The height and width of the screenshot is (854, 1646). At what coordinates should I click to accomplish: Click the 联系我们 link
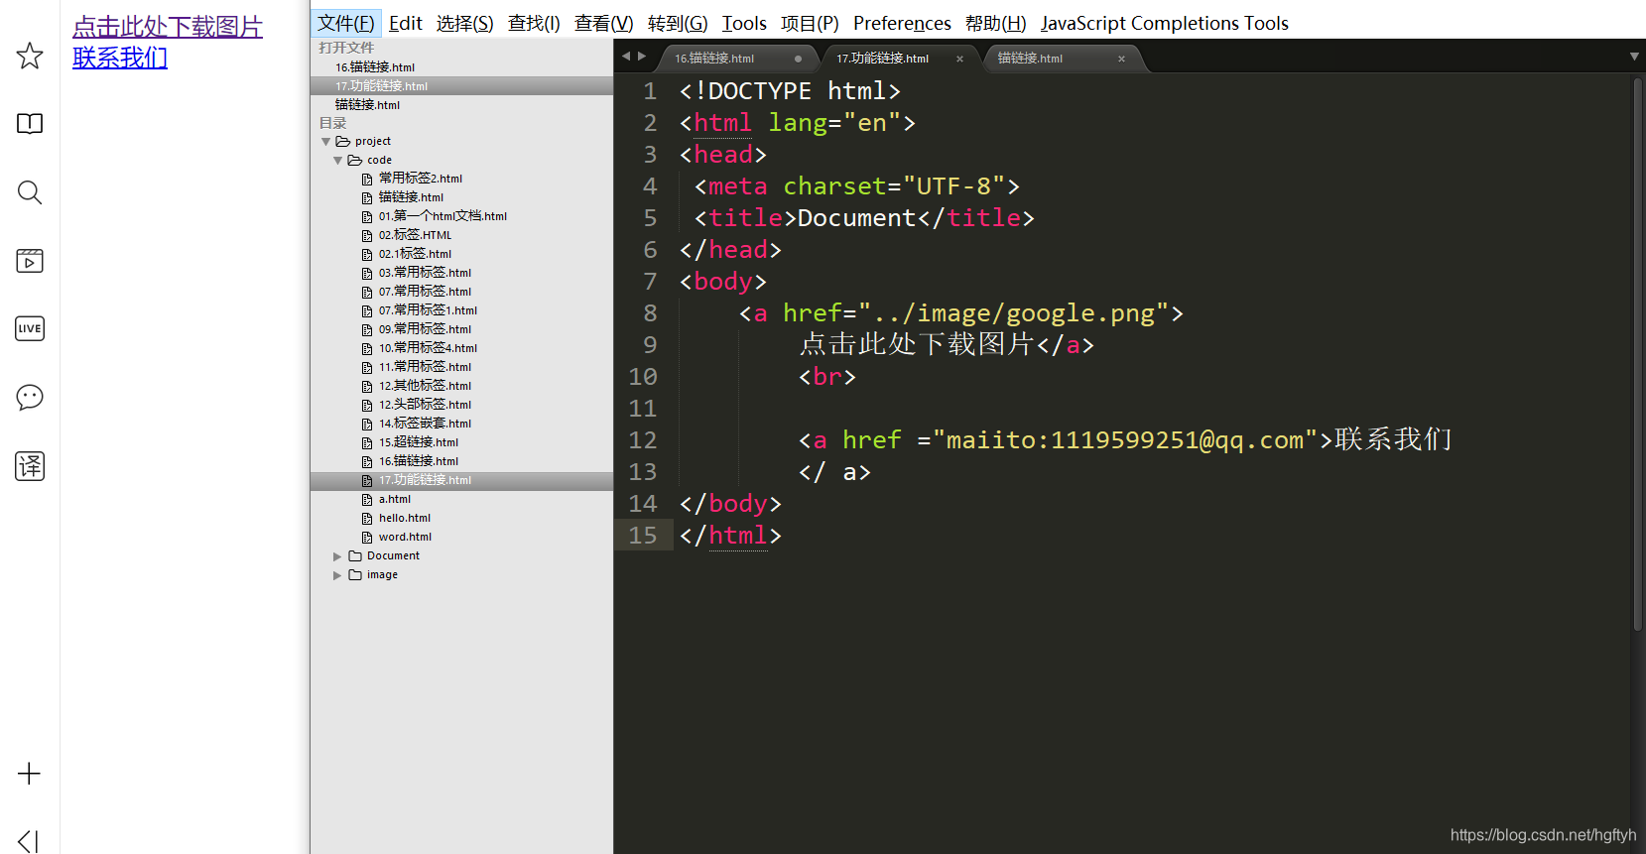point(120,58)
